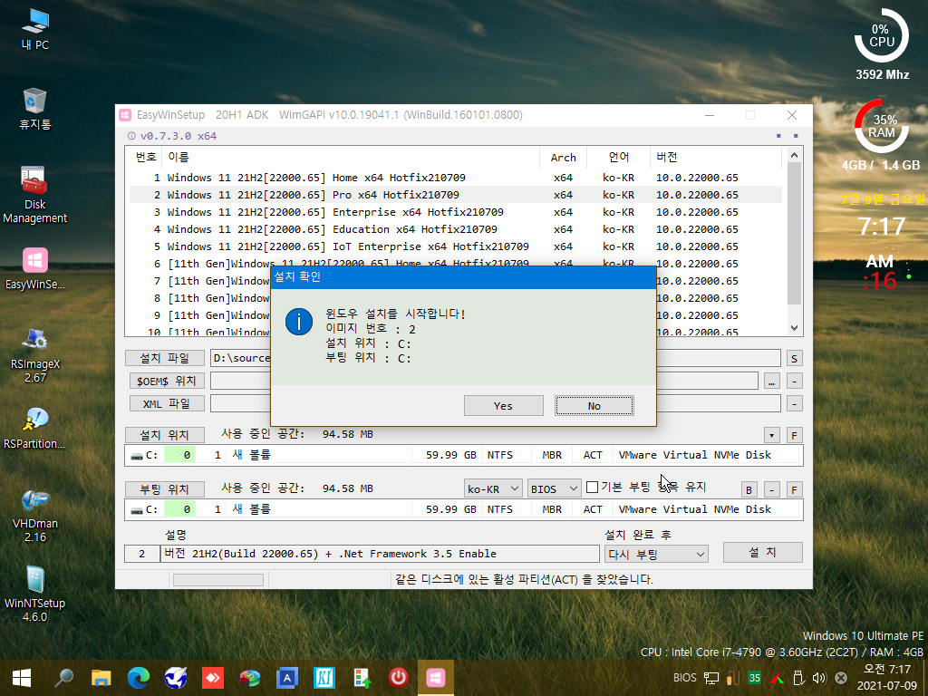
Task: Click the minus button on XML row
Action: pyautogui.click(x=794, y=403)
